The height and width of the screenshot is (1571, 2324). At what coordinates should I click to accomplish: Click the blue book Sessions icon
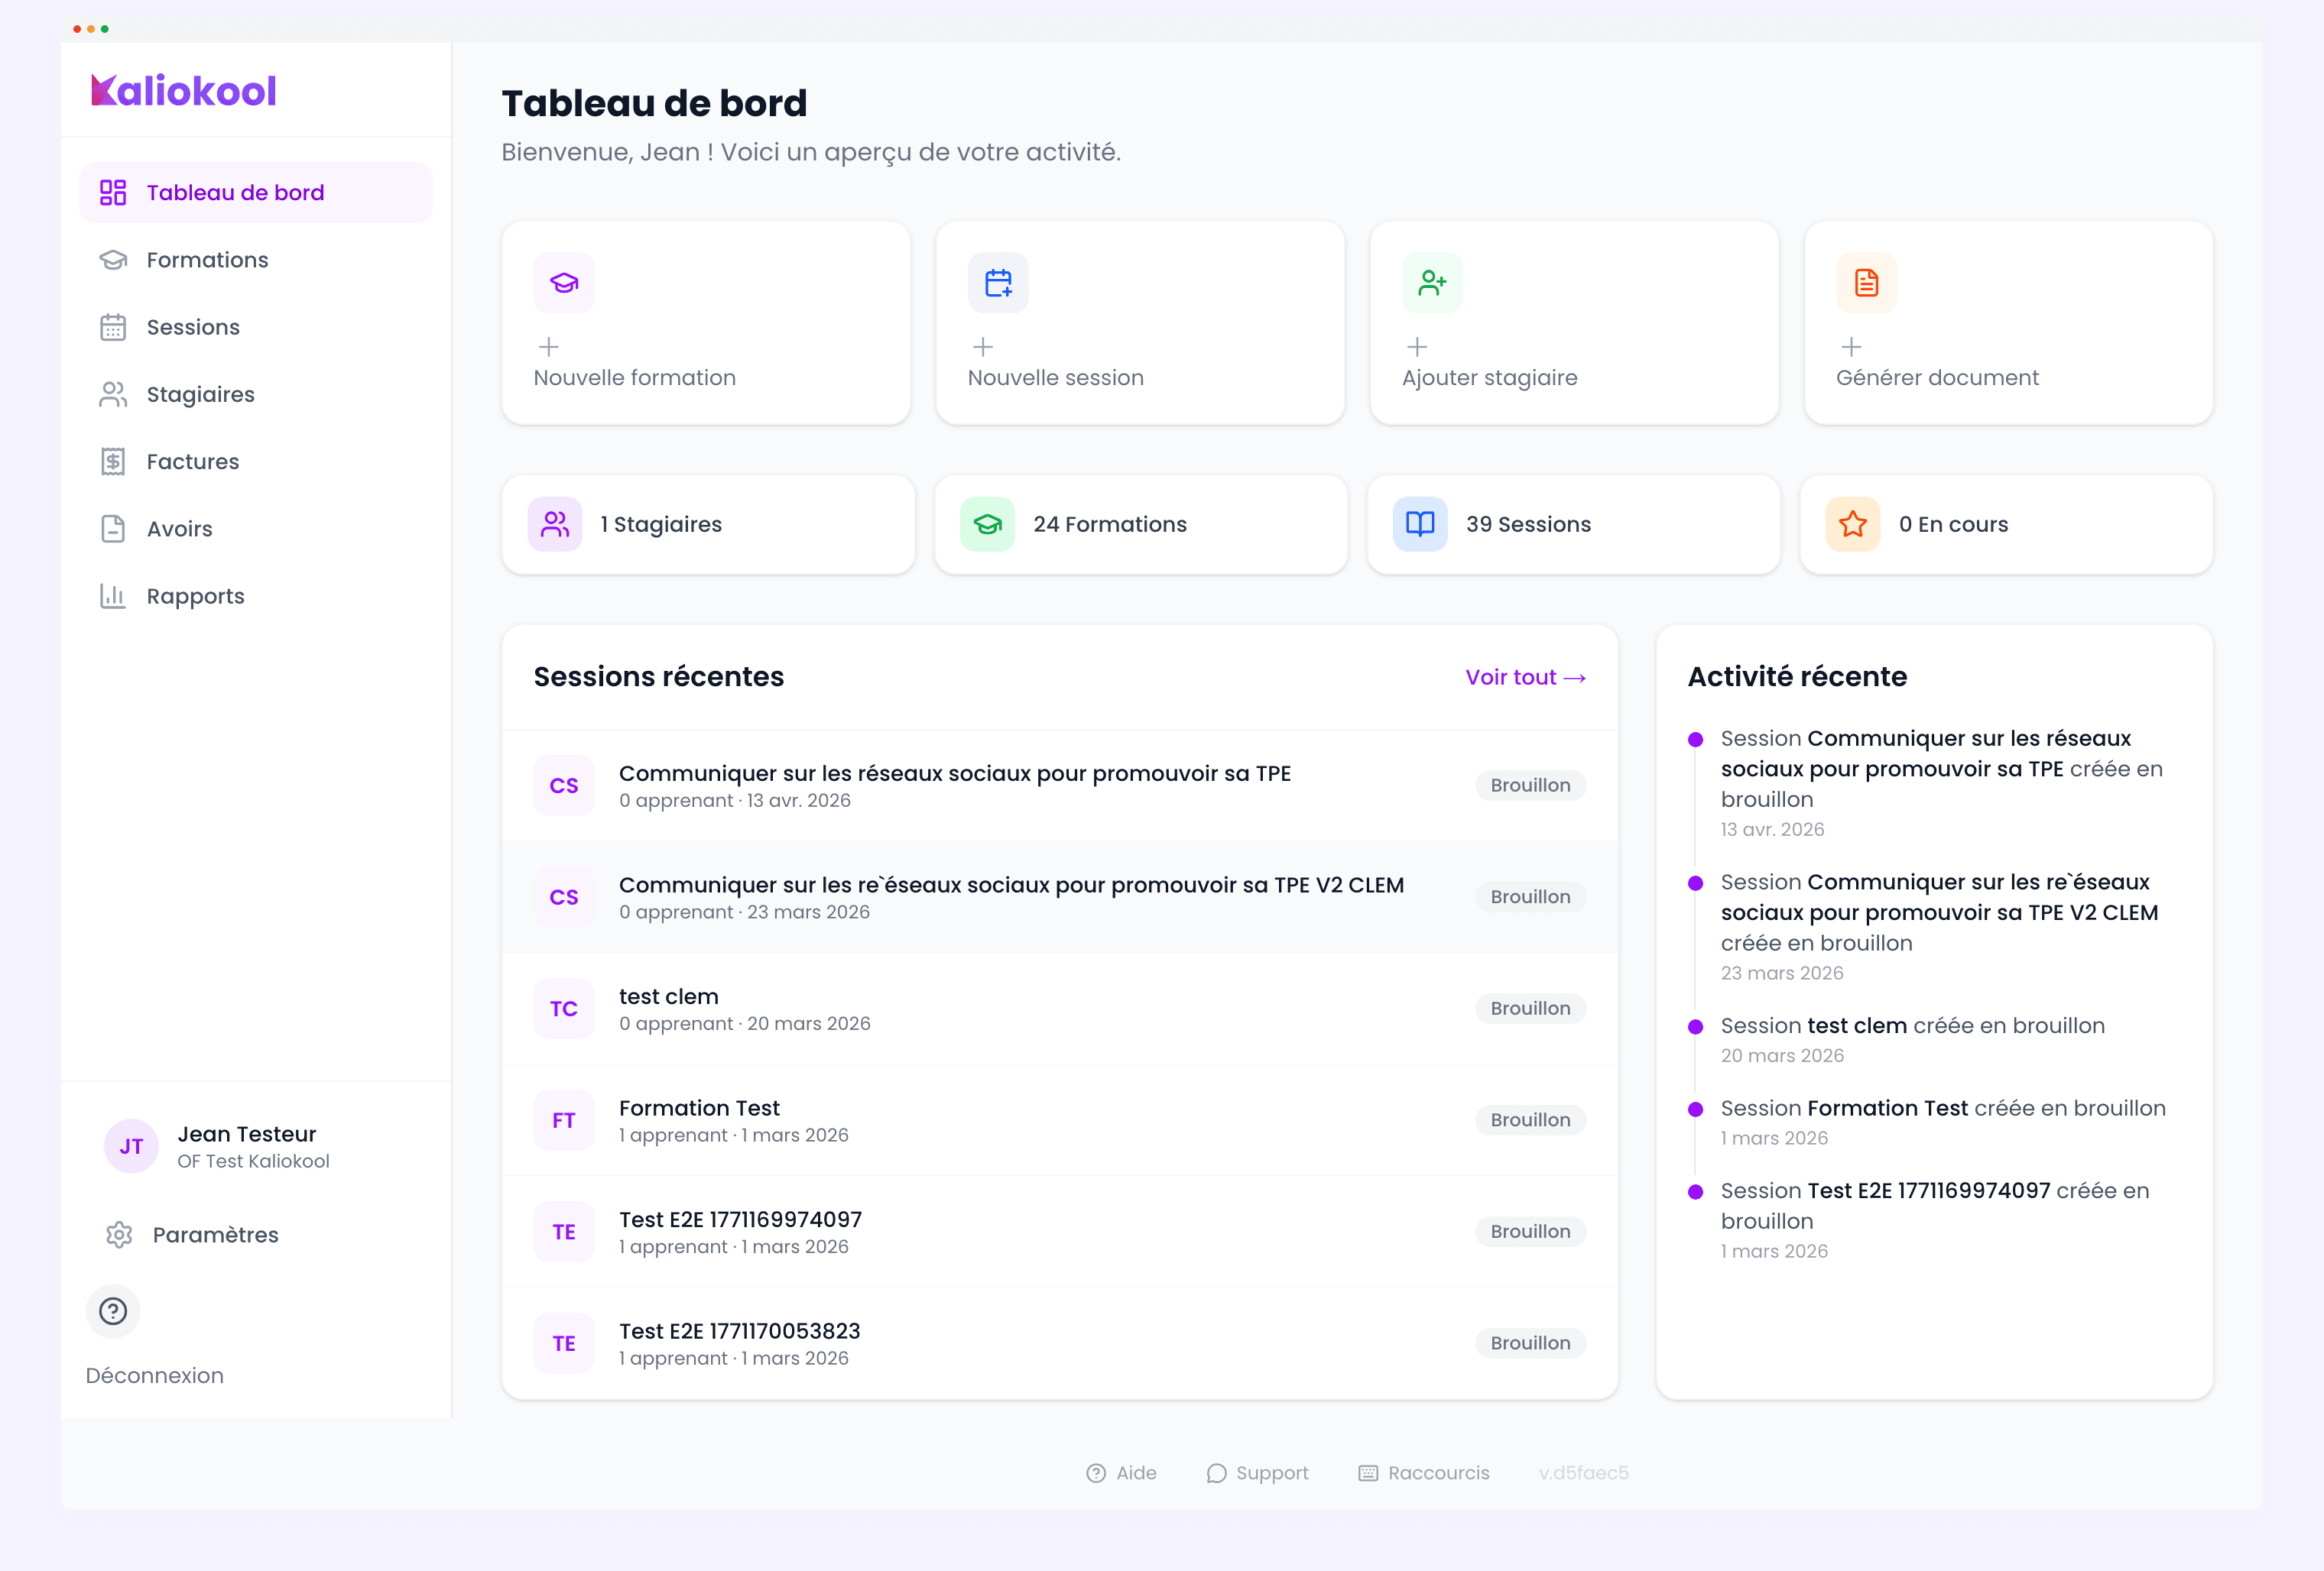(1420, 523)
